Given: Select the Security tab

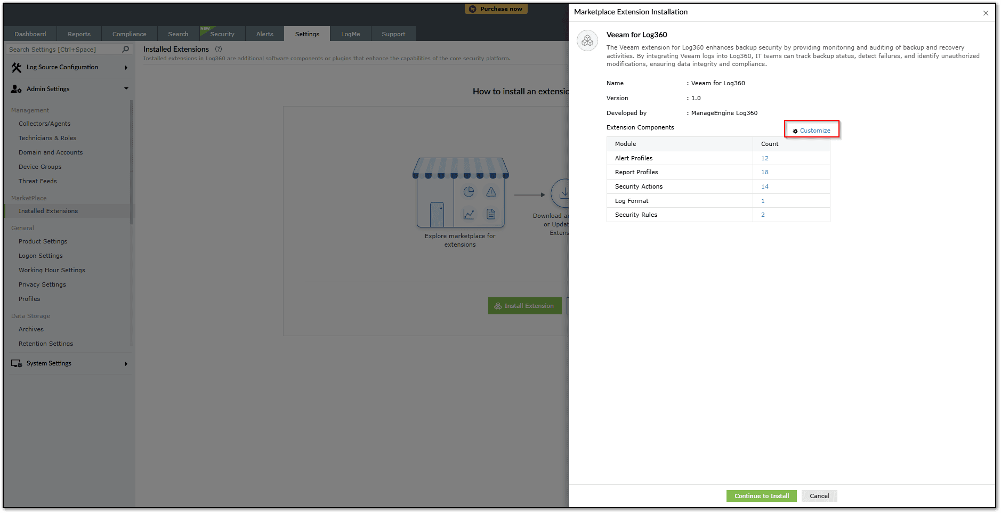Looking at the screenshot, I should coord(222,34).
